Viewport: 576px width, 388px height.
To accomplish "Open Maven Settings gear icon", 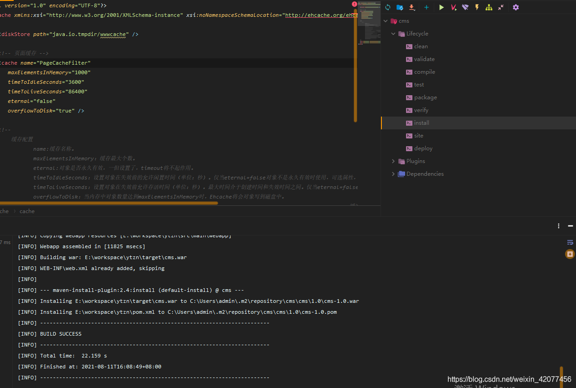I will 516,7.
